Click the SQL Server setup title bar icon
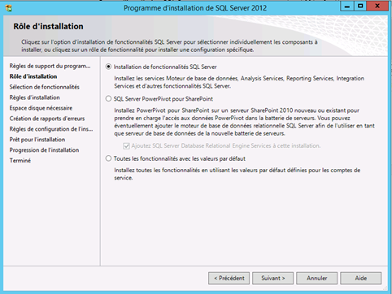The height and width of the screenshot is (294, 392). (x=9, y=8)
